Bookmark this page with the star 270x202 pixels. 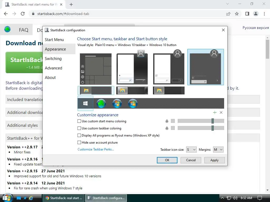237,14
